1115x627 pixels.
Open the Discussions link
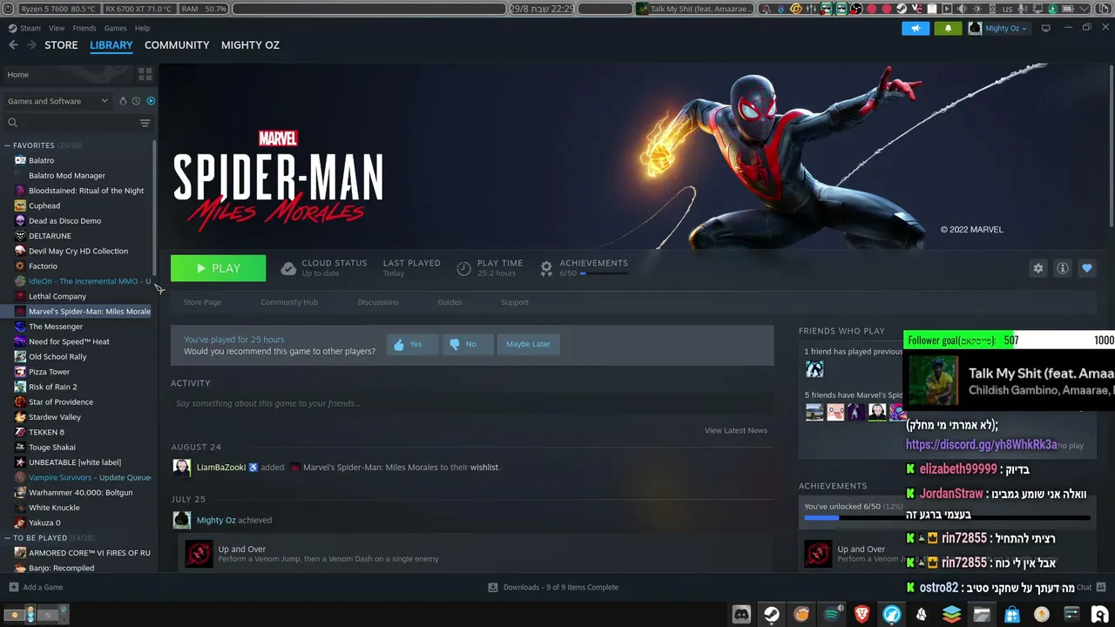pos(378,302)
